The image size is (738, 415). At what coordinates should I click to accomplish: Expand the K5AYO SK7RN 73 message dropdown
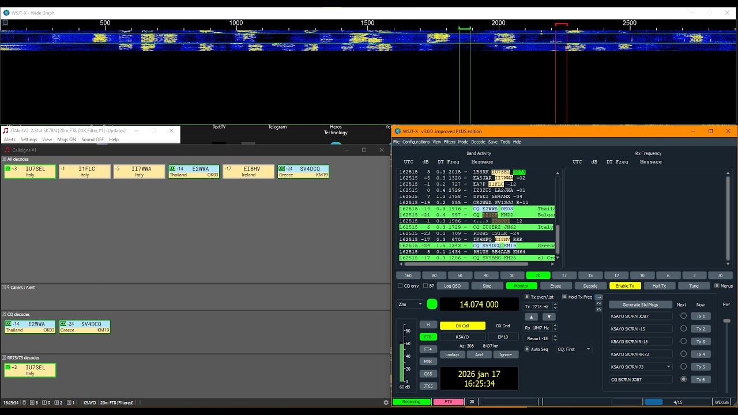(669, 367)
